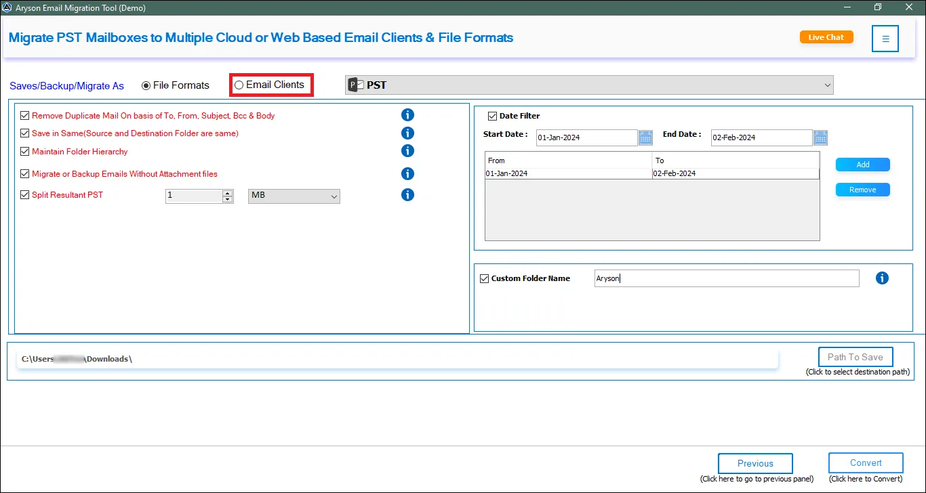
Task: Click the Live Chat button
Action: [x=826, y=37]
